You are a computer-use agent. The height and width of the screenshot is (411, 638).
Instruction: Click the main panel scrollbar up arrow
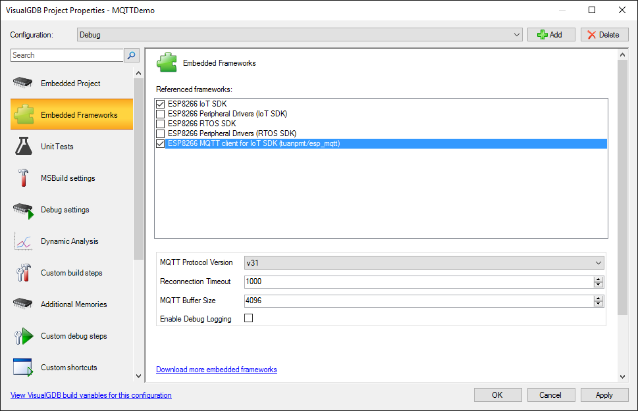coord(622,55)
